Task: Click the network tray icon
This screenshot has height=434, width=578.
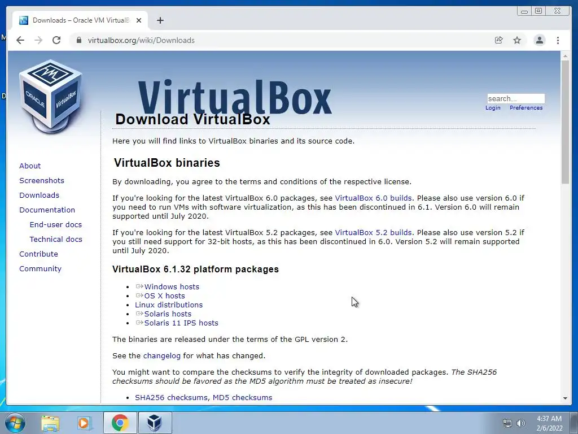Action: [507, 423]
